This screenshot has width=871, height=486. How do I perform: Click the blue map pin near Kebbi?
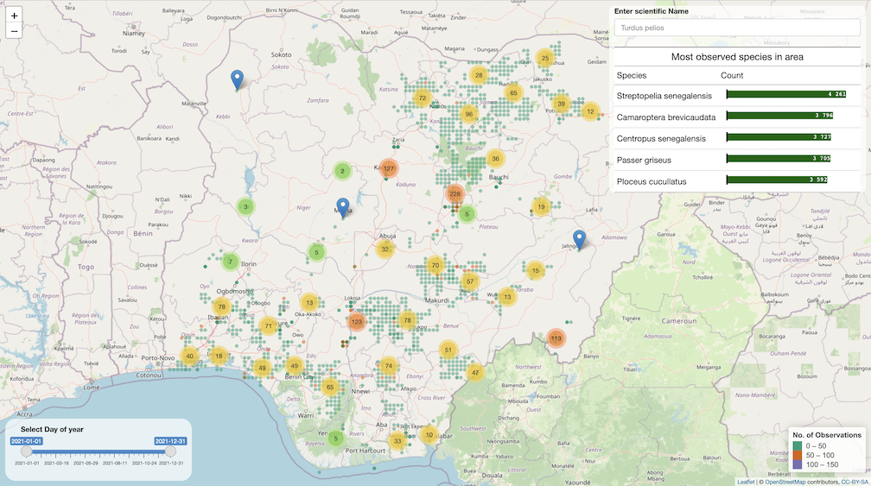coord(238,79)
